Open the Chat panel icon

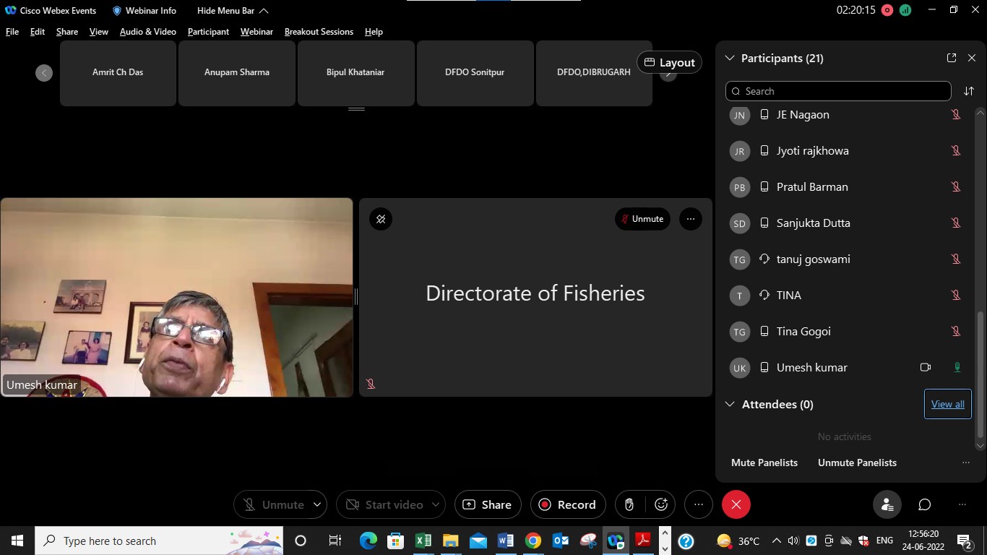(924, 504)
